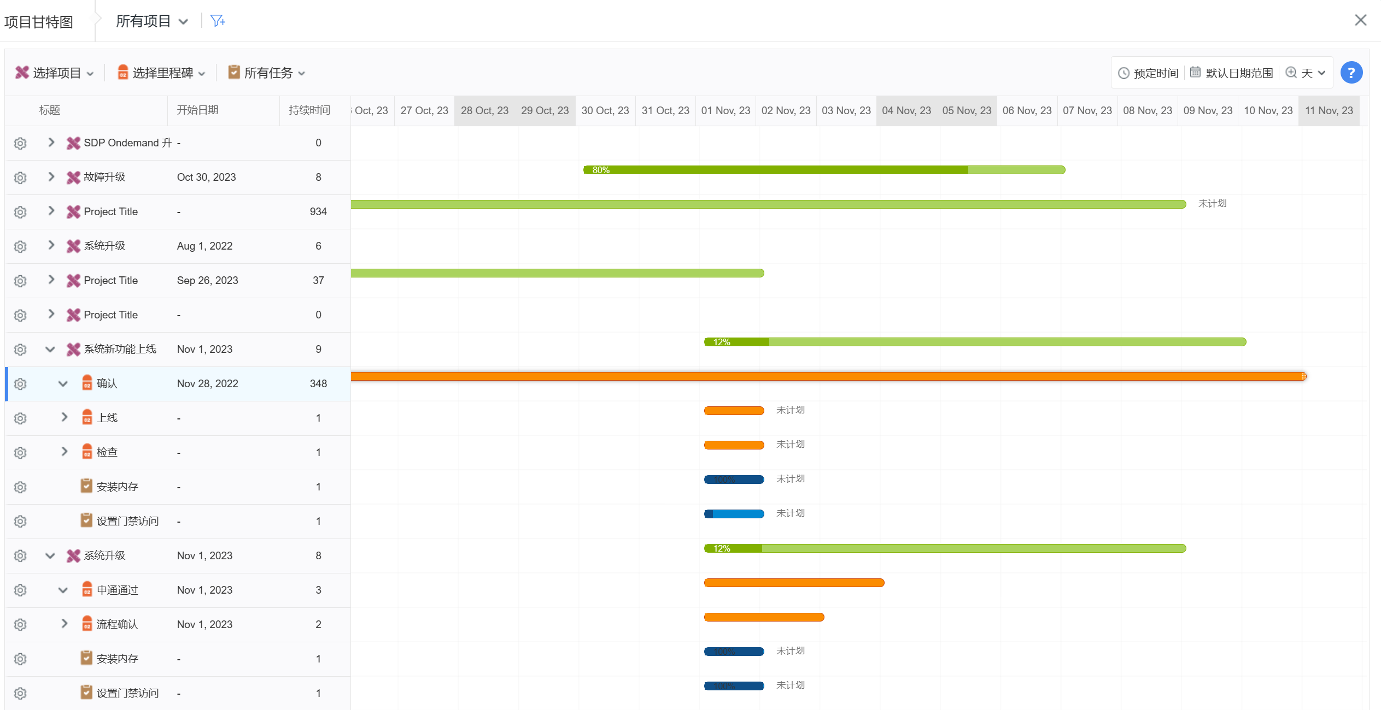The width and height of the screenshot is (1381, 710).
Task: Click task clipboard icon beside 设置门禁访问
Action: [86, 520]
